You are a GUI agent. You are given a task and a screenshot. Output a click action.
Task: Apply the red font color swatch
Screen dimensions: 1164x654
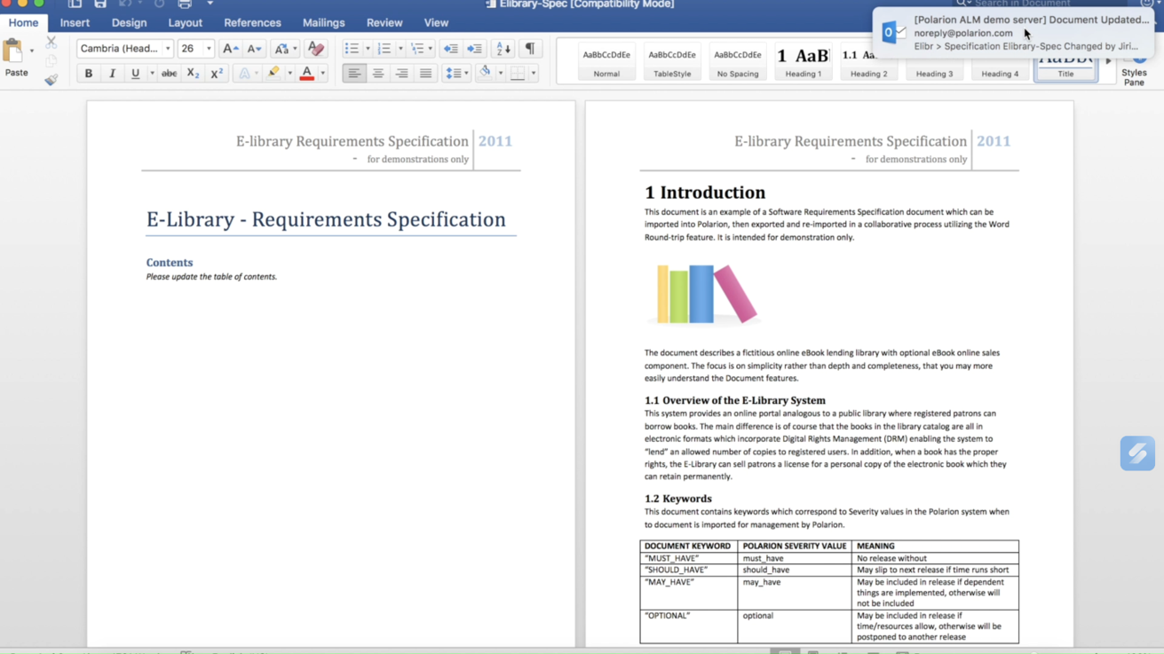(x=306, y=74)
